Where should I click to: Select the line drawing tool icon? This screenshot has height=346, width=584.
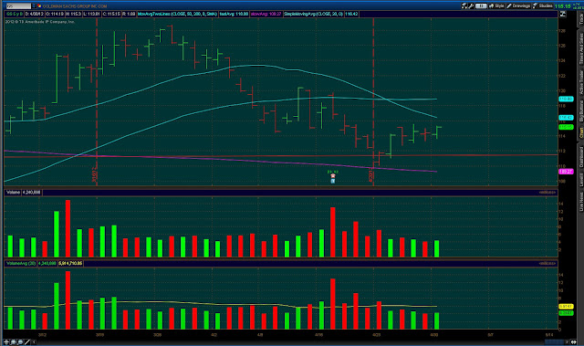(27, 342)
